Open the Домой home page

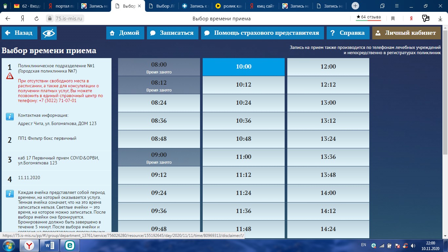pyautogui.click(x=125, y=33)
